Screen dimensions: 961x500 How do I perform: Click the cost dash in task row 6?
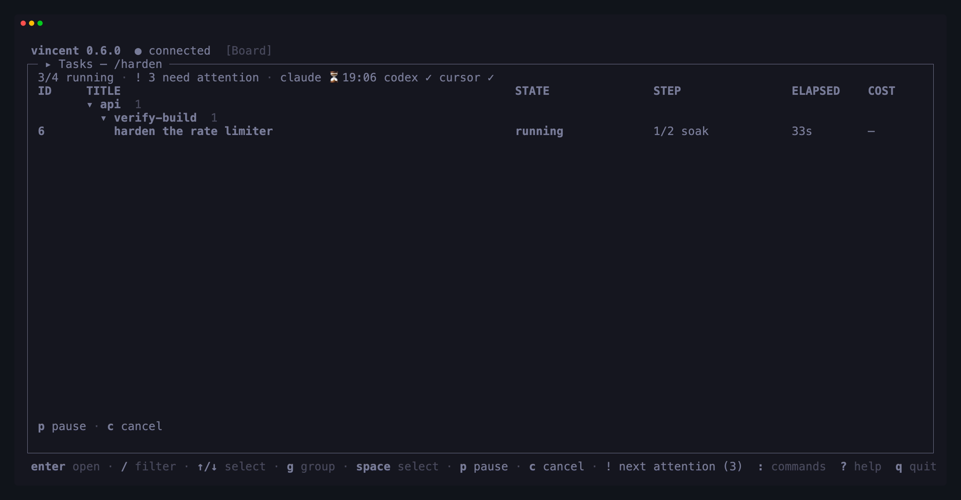click(x=871, y=131)
